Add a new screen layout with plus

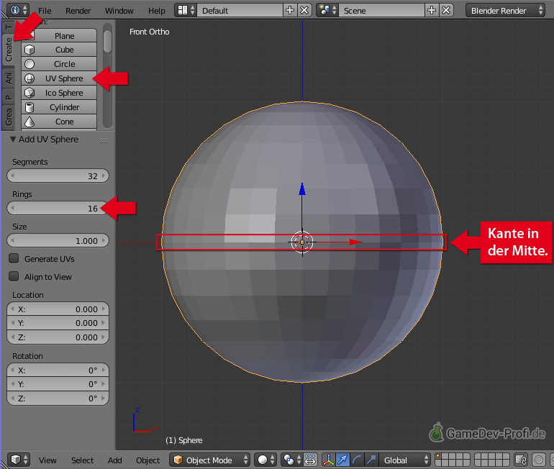point(290,11)
